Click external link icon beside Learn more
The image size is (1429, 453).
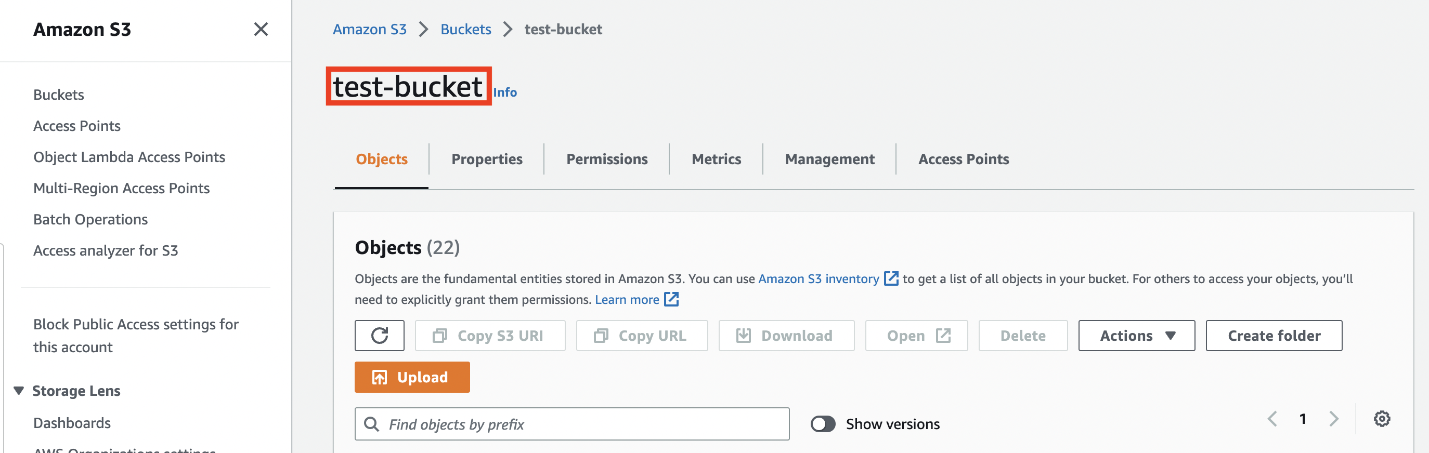671,299
